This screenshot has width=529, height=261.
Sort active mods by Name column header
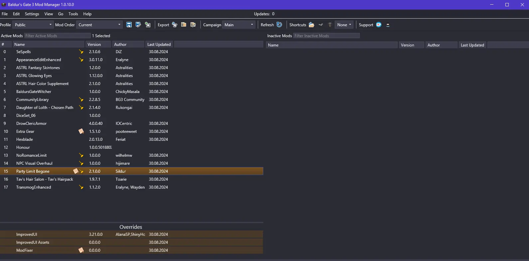(49, 44)
